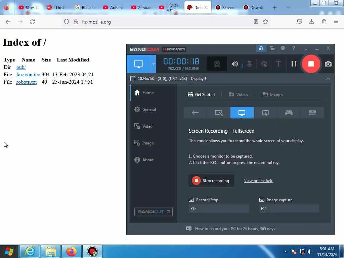Click the tracking protection shield icon
This screenshot has height=258, width=344.
[x=67, y=21]
